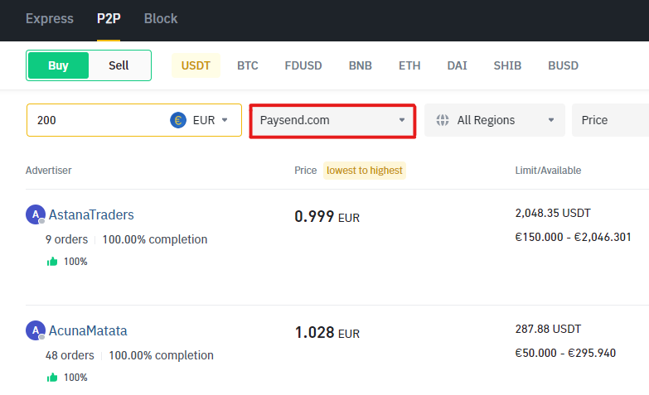The height and width of the screenshot is (395, 649).
Task: Click the Advertiser column header
Action: (x=48, y=171)
